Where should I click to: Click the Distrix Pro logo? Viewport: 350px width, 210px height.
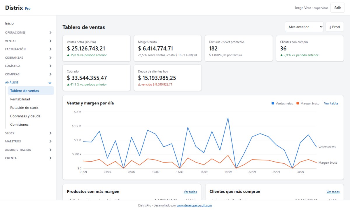pyautogui.click(x=18, y=8)
